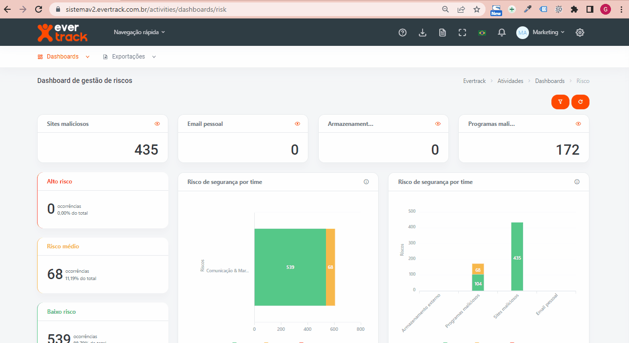The image size is (629, 343).
Task: Toggle eye icon on Sites maliciosos card
Action: [x=157, y=124]
